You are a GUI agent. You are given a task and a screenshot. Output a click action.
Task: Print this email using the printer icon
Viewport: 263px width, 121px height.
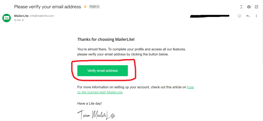pos(249,7)
